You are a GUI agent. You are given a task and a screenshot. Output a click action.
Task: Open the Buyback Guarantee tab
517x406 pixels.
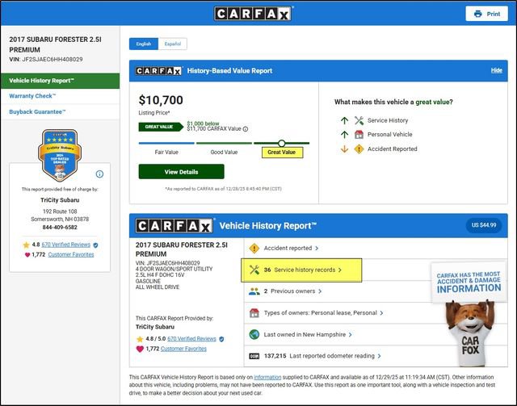pos(37,111)
